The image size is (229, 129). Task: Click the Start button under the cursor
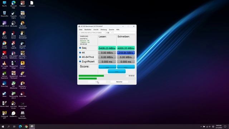click(x=97, y=82)
